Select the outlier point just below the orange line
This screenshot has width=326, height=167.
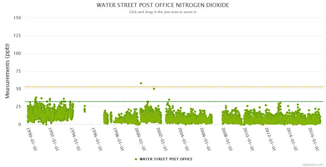pyautogui.click(x=154, y=89)
